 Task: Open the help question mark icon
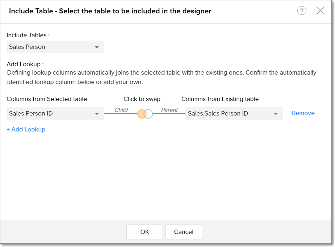[x=302, y=11]
